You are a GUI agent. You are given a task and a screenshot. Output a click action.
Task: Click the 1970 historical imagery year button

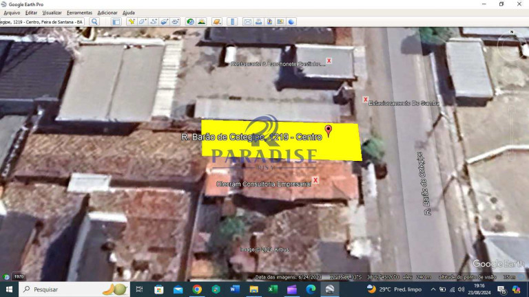[x=19, y=276]
